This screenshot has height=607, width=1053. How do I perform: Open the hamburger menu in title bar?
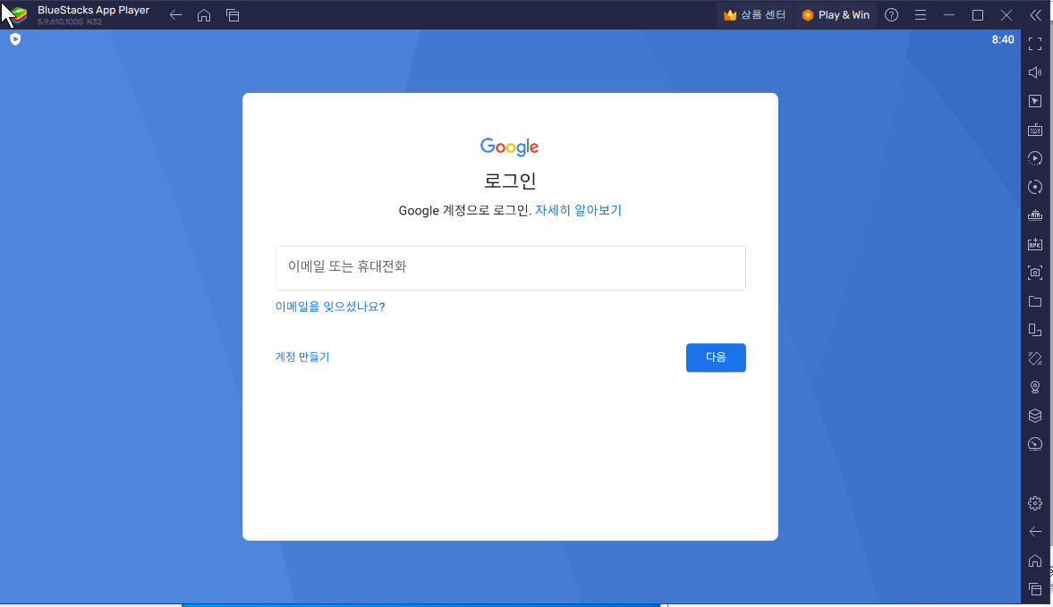(920, 15)
